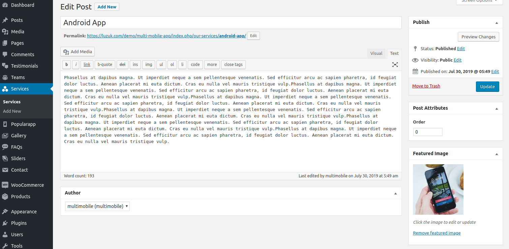
Task: Open the WooCommerce menu label
Action: (x=28, y=185)
